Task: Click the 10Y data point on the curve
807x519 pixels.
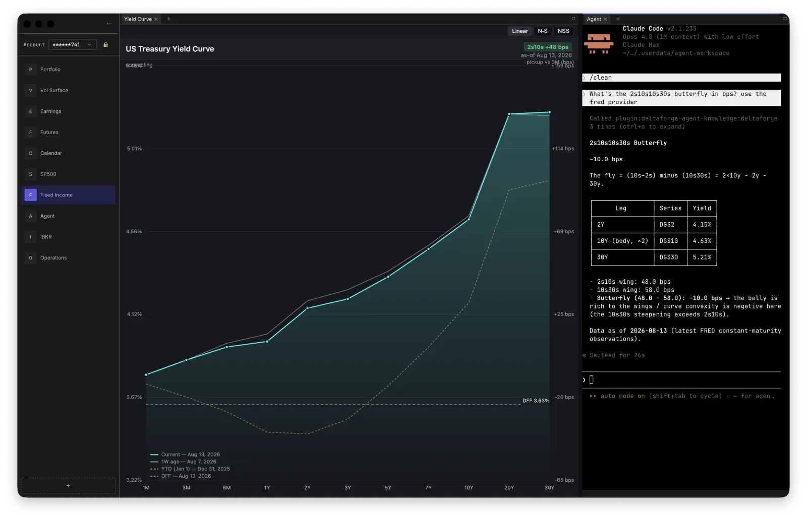Action: (x=469, y=219)
